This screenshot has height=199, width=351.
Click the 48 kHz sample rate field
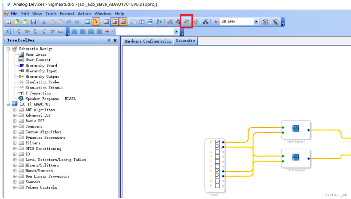(x=237, y=22)
